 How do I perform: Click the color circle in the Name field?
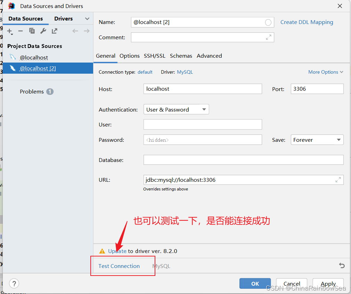click(x=268, y=22)
